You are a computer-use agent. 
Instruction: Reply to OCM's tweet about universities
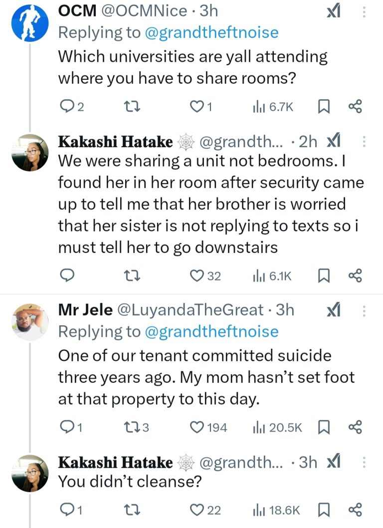(66, 106)
